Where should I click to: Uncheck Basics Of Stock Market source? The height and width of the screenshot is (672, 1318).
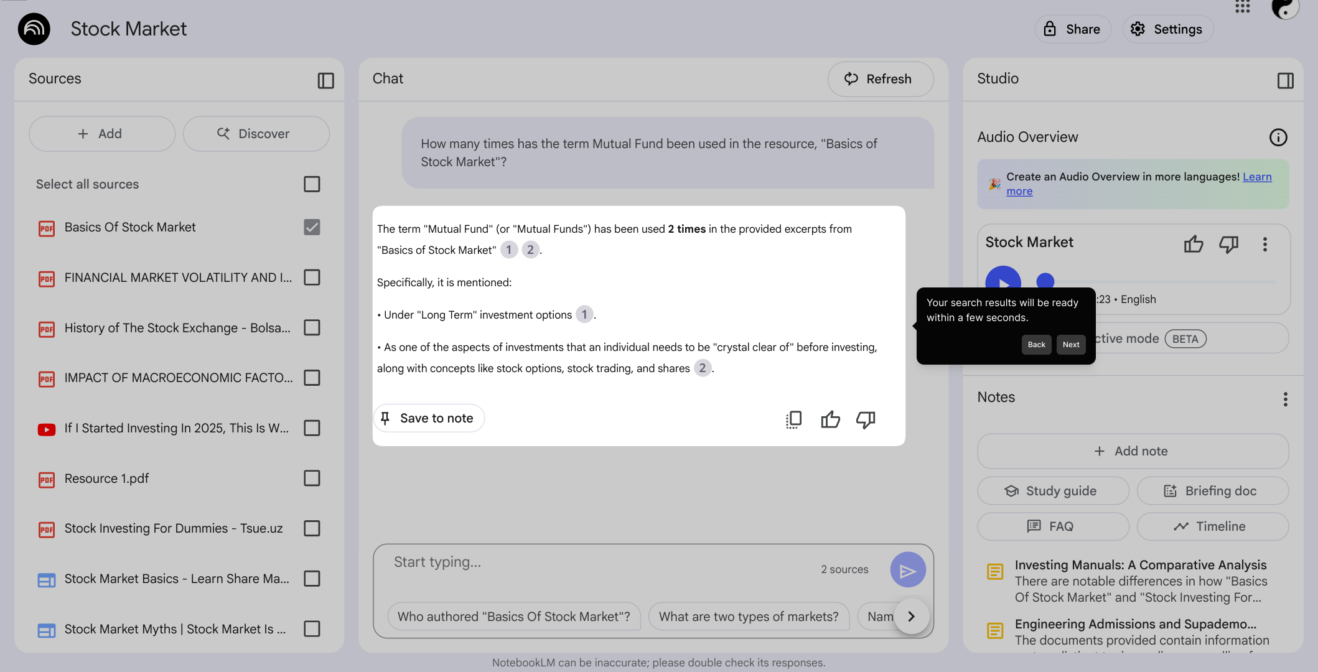pyautogui.click(x=312, y=227)
